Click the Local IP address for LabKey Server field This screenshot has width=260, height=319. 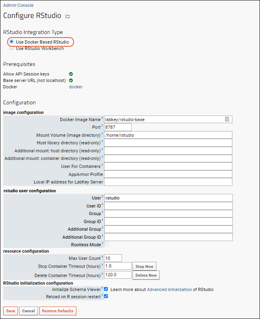click(168, 182)
